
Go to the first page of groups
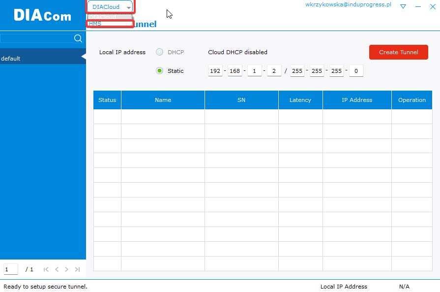[x=46, y=269]
